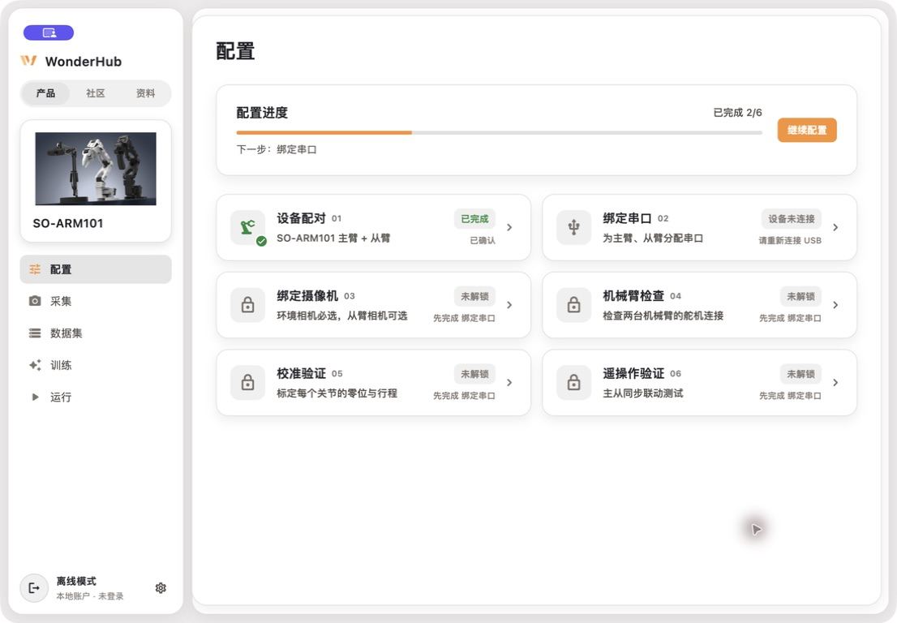Click the 遥操作验证 card title
The width and height of the screenshot is (897, 623).
(633, 373)
